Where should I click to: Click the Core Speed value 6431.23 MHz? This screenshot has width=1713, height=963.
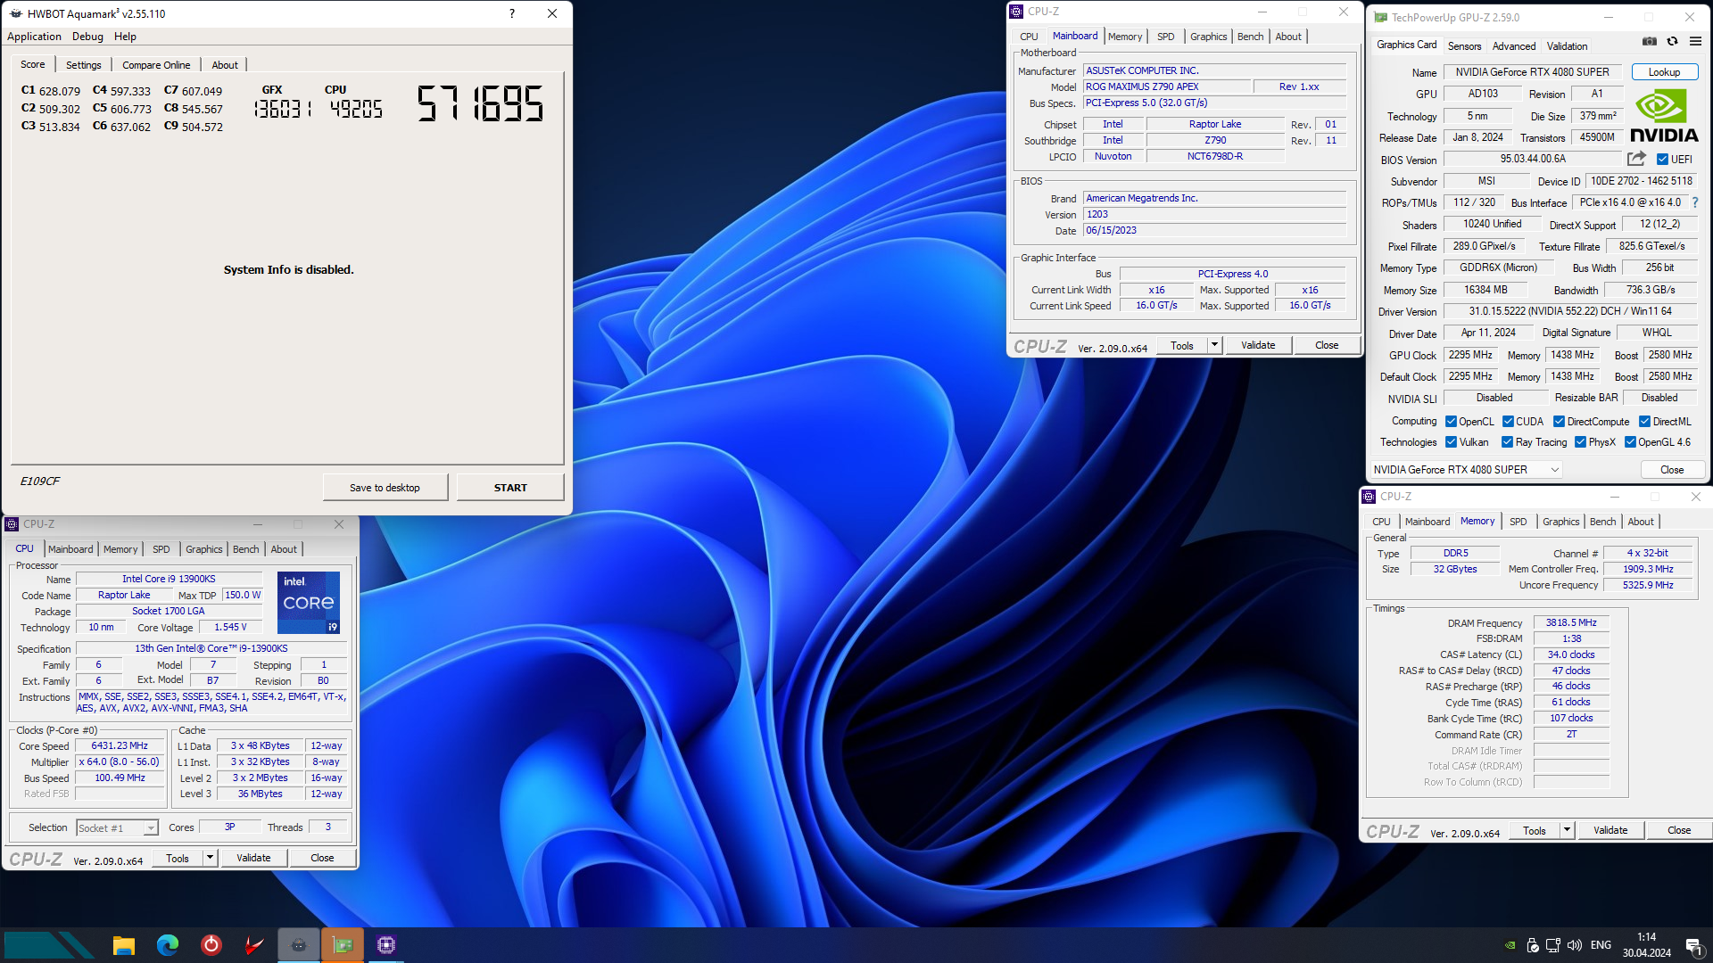(x=120, y=746)
